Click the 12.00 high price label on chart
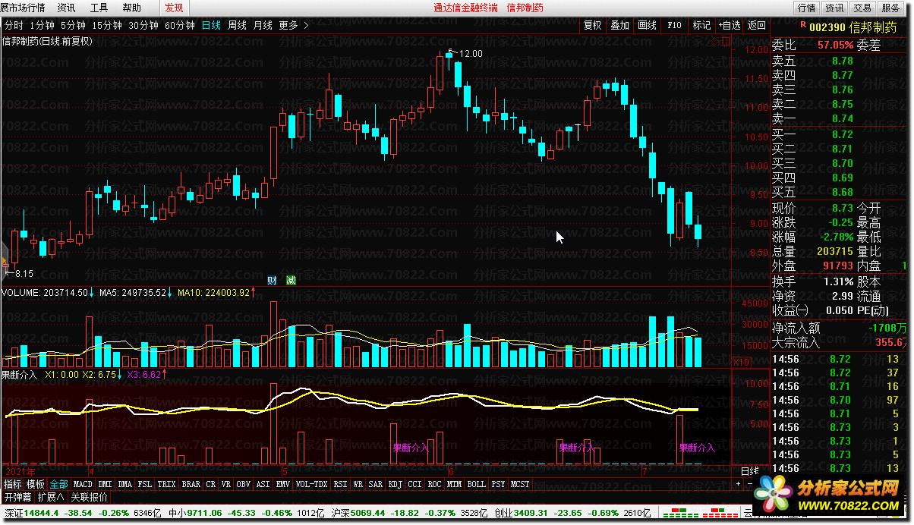 (x=471, y=53)
